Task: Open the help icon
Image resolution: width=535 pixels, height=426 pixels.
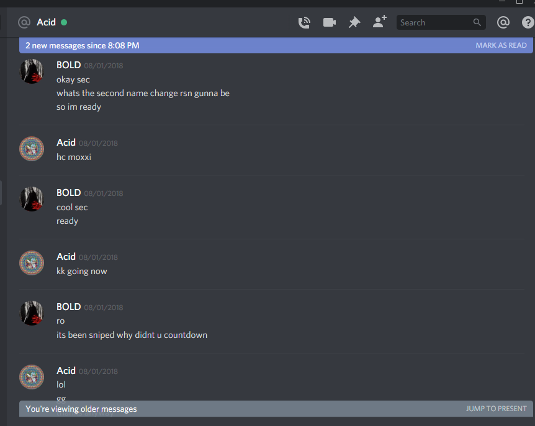Action: tap(528, 22)
